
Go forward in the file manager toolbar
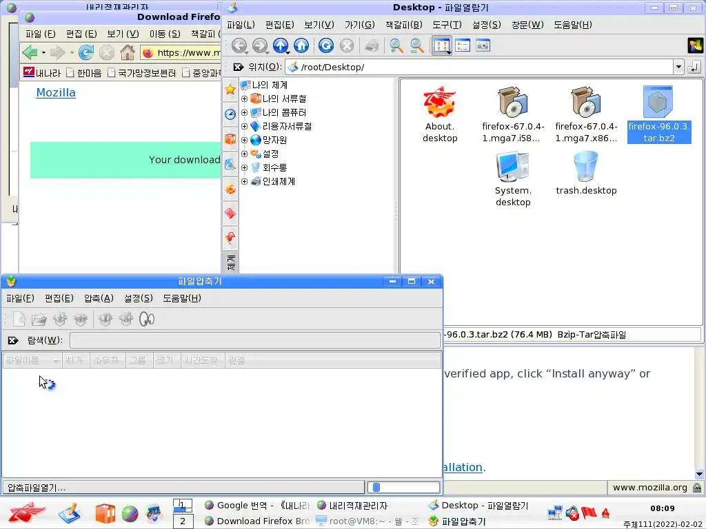coord(260,45)
